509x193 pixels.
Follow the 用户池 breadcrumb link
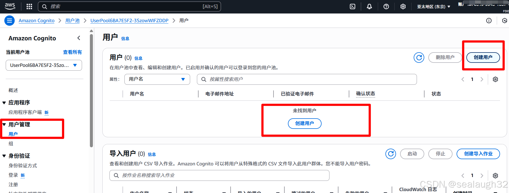72,21
